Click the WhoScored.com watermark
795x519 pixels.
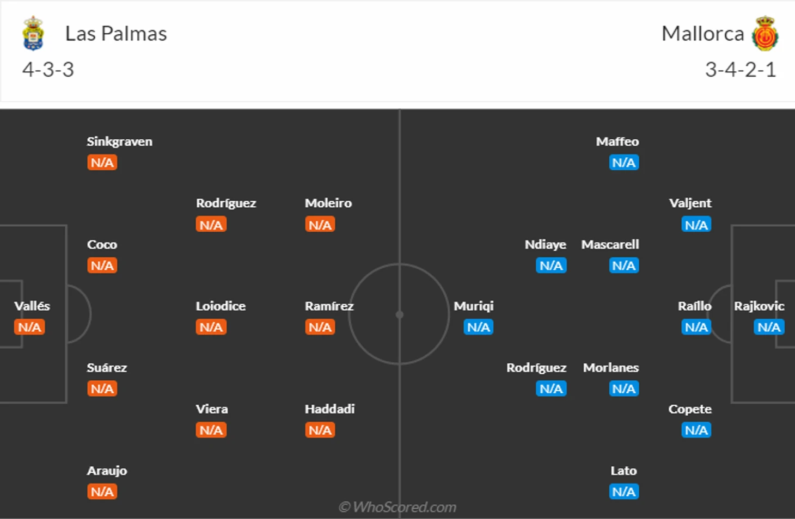tap(397, 507)
